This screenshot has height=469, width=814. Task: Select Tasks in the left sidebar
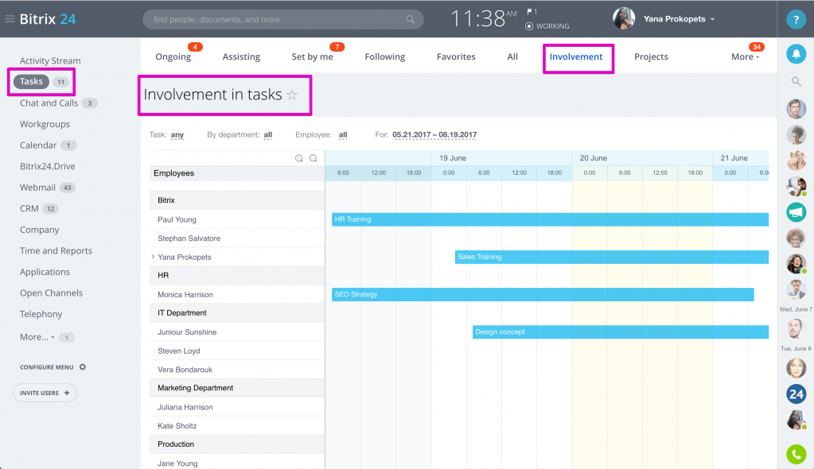coord(31,81)
